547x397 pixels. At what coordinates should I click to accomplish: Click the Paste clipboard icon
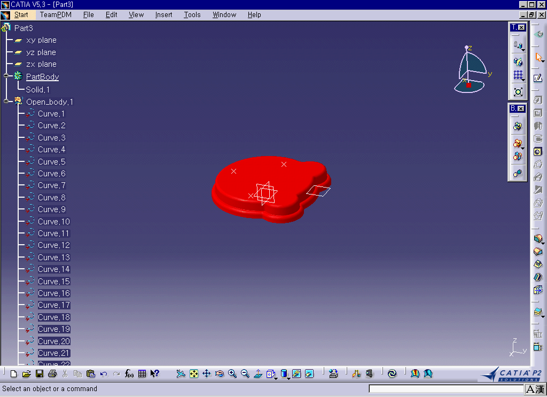(91, 374)
